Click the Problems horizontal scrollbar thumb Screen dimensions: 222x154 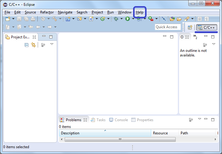pos(120,139)
